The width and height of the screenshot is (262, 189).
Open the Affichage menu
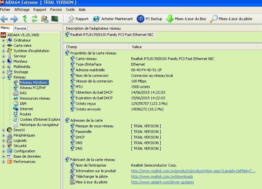pos(22,10)
